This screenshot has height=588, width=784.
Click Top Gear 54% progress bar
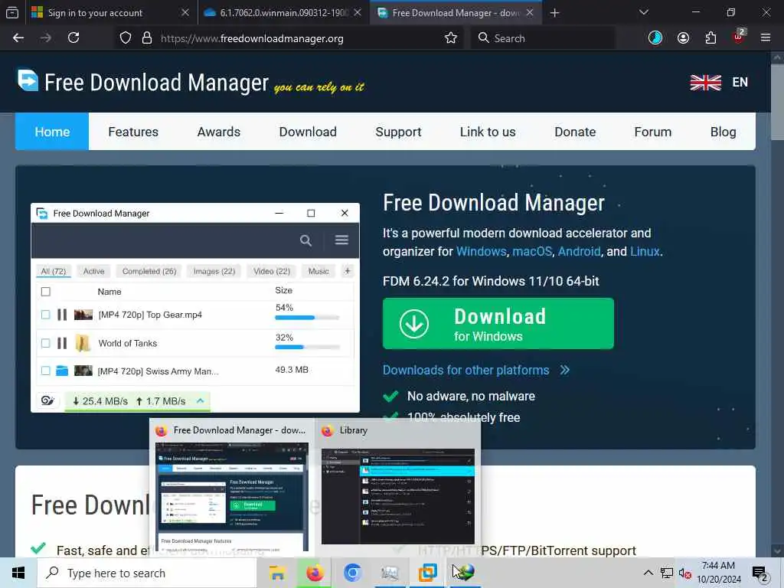(307, 318)
